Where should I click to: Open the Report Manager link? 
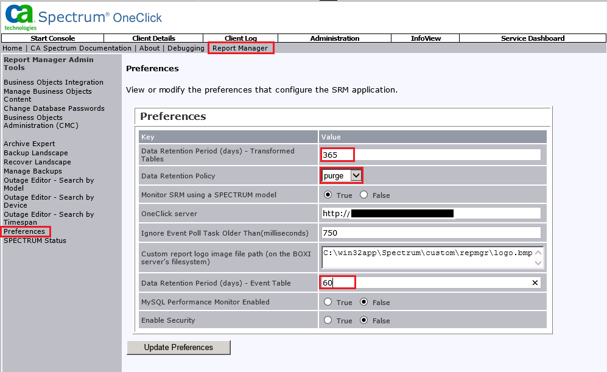240,48
